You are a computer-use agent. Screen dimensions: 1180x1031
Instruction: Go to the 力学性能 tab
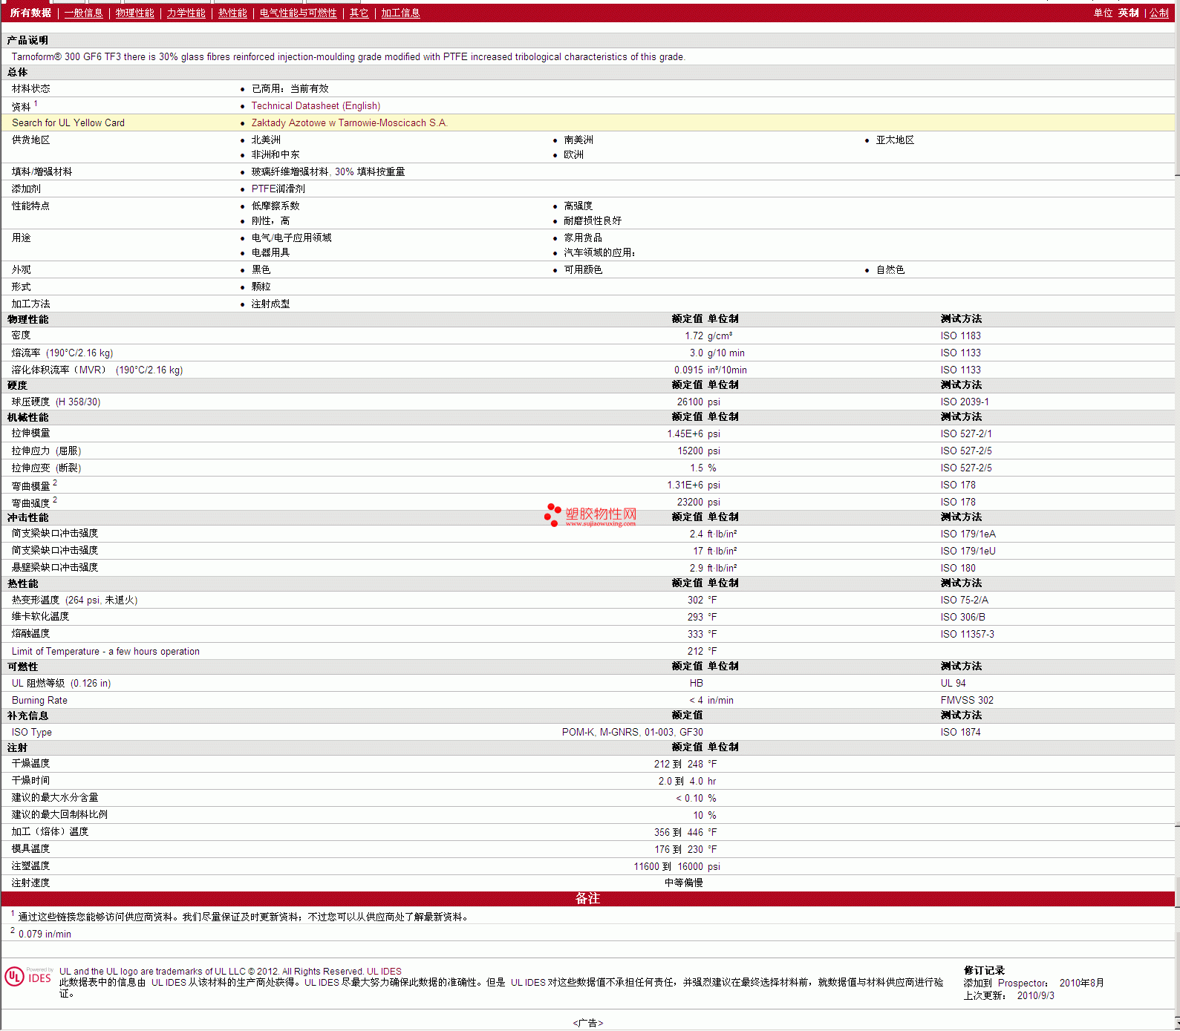point(186,13)
